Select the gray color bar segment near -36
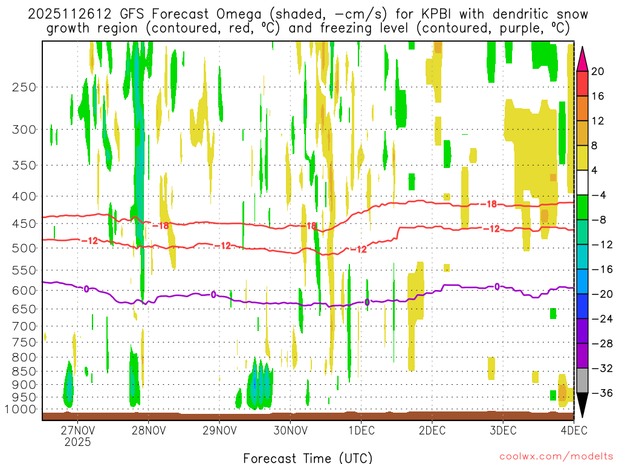The height and width of the screenshot is (464, 619). pyautogui.click(x=582, y=381)
